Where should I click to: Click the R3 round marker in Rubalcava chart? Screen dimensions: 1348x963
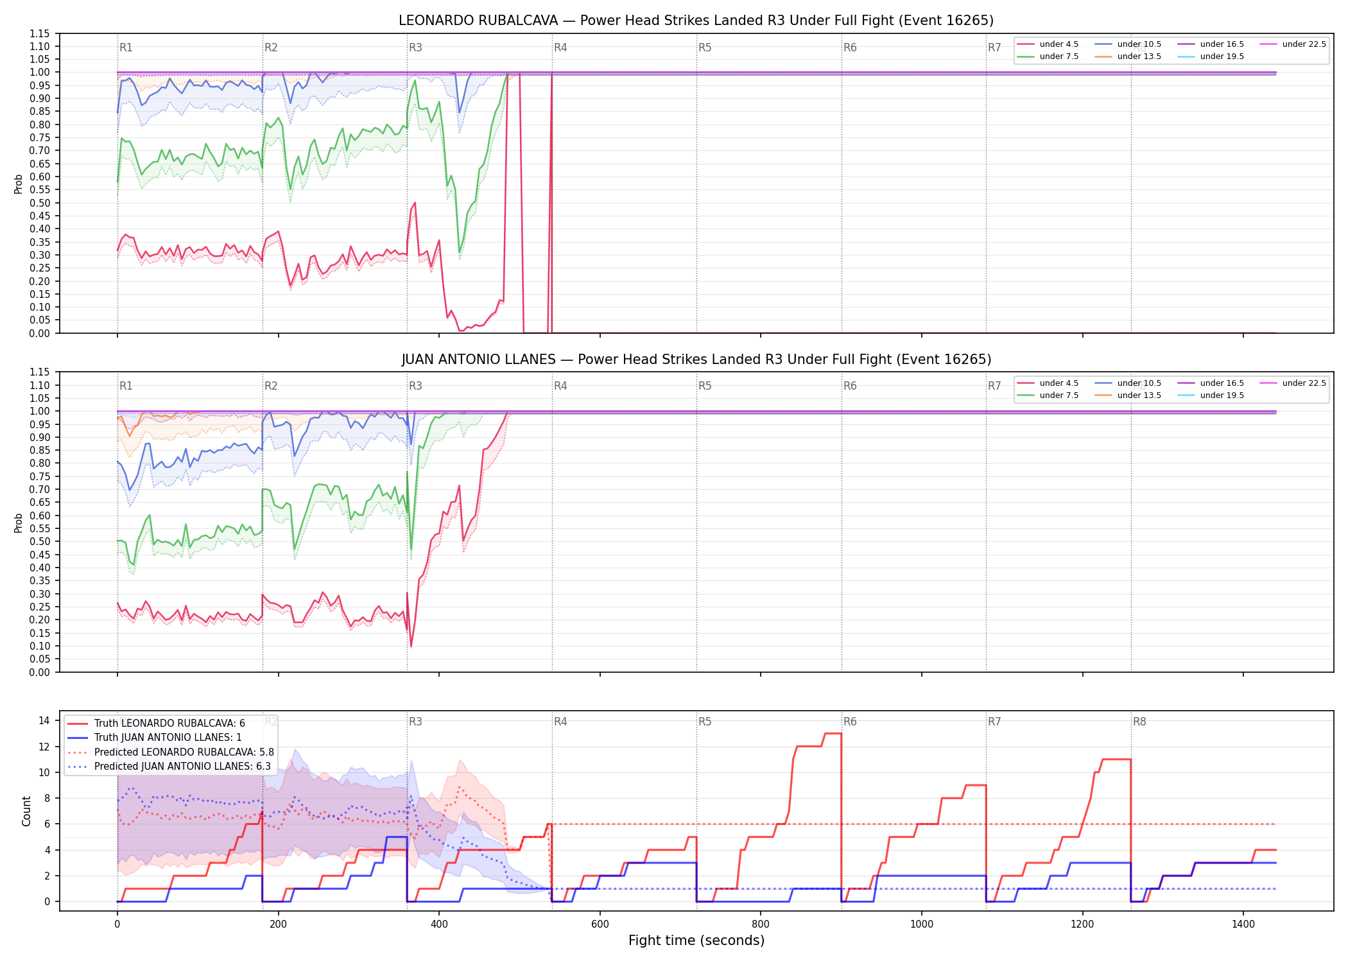coord(415,48)
